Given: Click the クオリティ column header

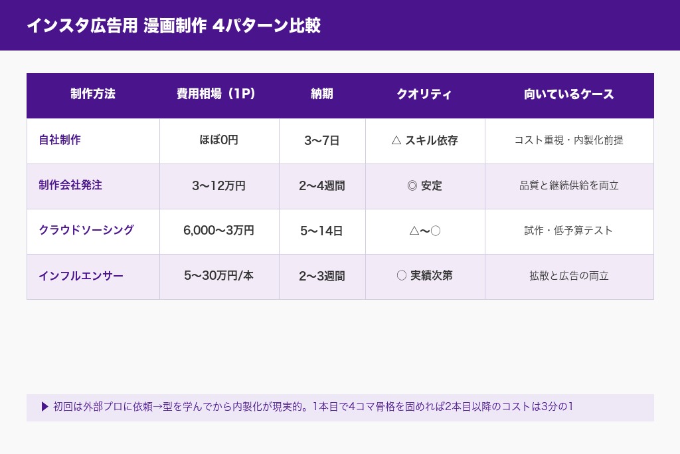Looking at the screenshot, I should 425,94.
